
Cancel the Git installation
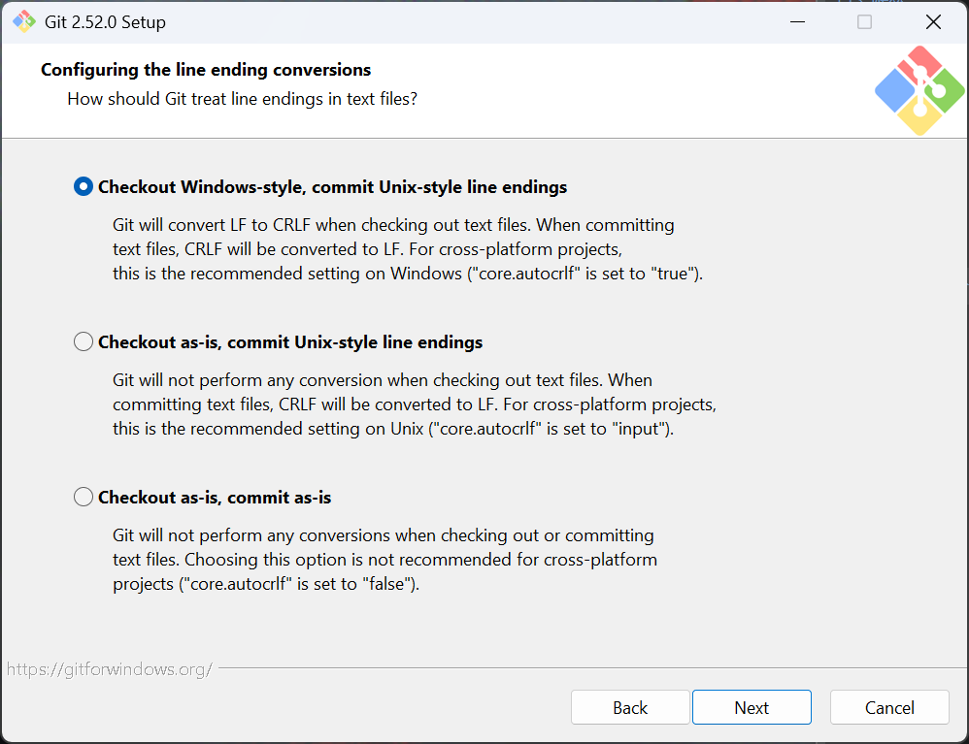pyautogui.click(x=889, y=708)
